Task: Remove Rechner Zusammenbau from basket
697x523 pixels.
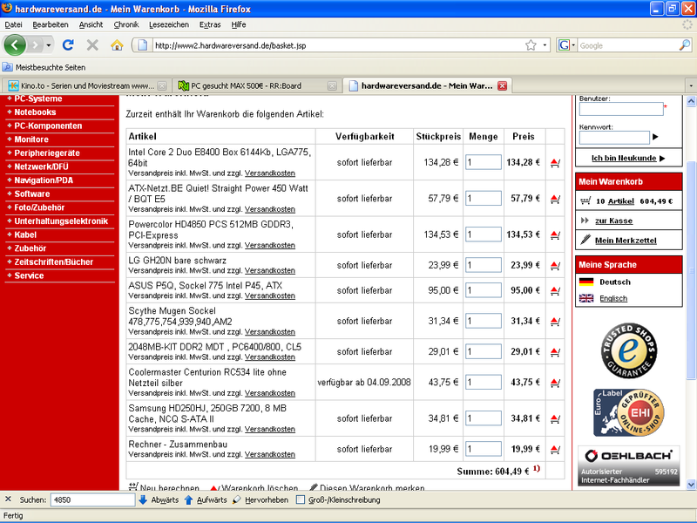Action: [x=555, y=450]
